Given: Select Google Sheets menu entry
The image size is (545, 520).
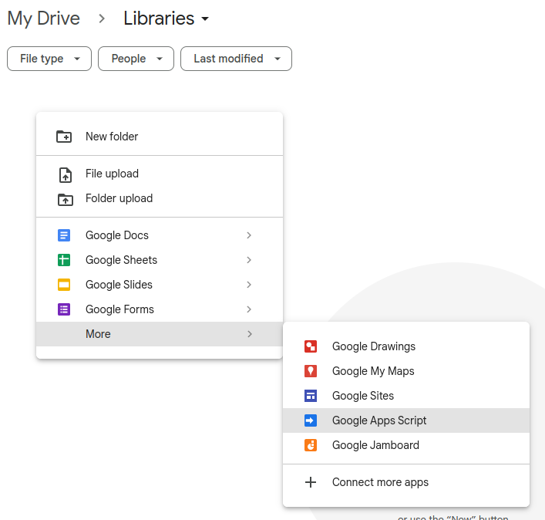Looking at the screenshot, I should click(160, 260).
